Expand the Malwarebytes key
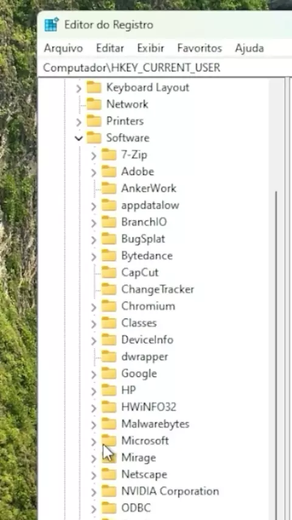The width and height of the screenshot is (292, 520). click(94, 425)
